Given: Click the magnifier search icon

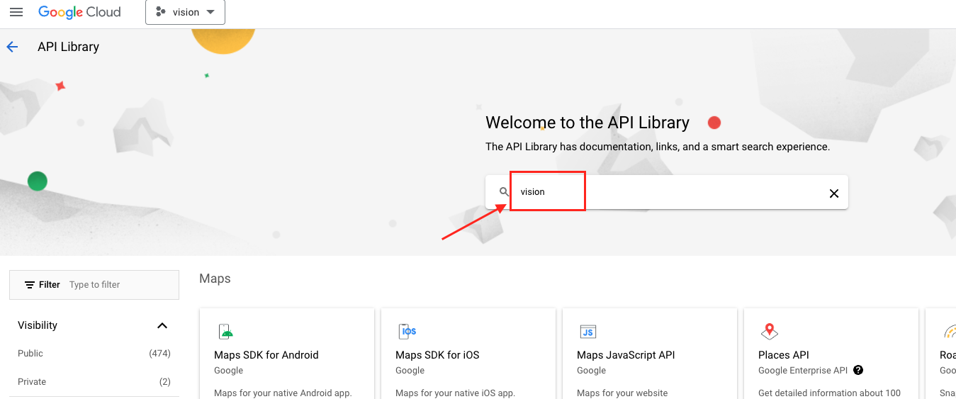Looking at the screenshot, I should pos(504,192).
